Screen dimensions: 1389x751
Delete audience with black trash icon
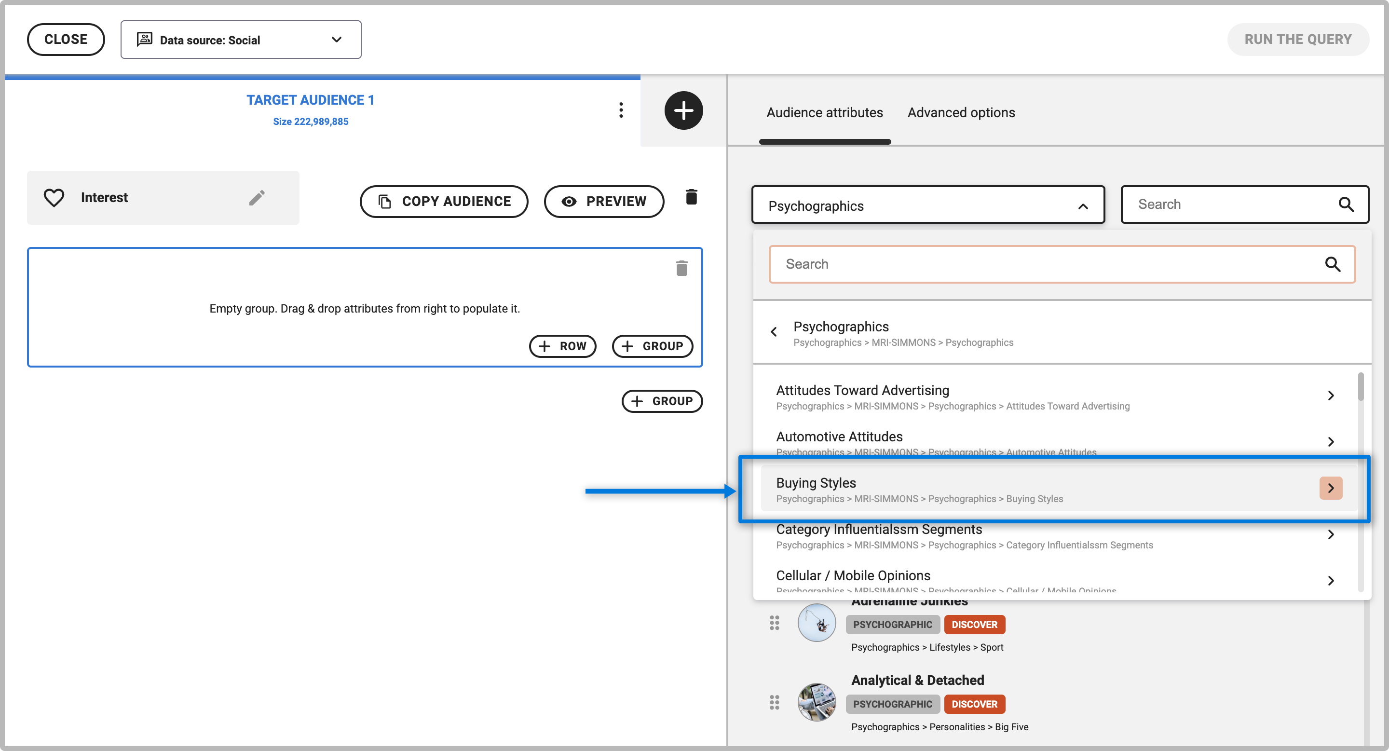tap(691, 197)
